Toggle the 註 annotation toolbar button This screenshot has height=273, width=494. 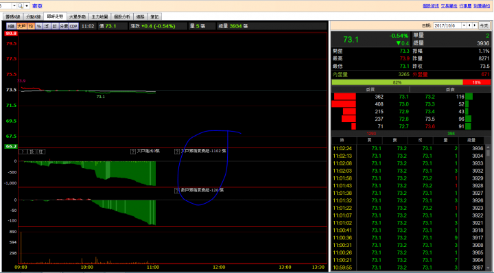pos(54,26)
